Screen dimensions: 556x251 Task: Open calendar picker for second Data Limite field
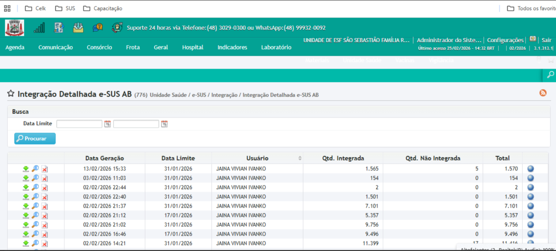(164, 124)
